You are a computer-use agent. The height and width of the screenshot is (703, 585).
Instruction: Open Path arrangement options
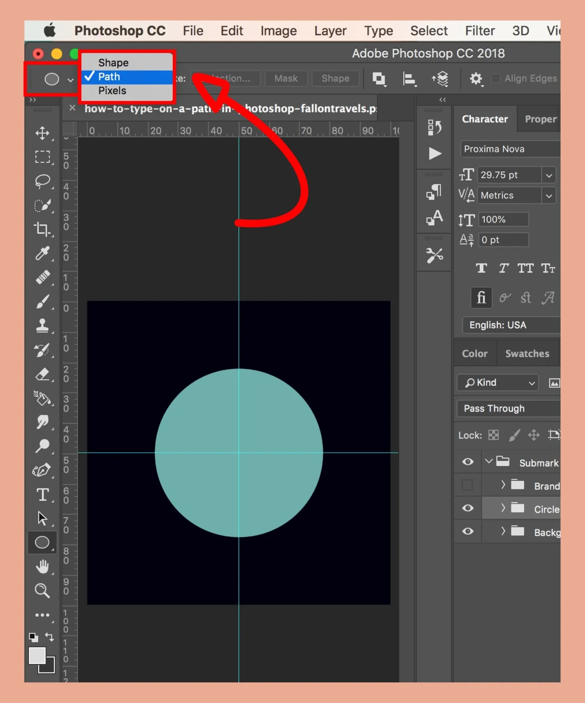(x=440, y=79)
